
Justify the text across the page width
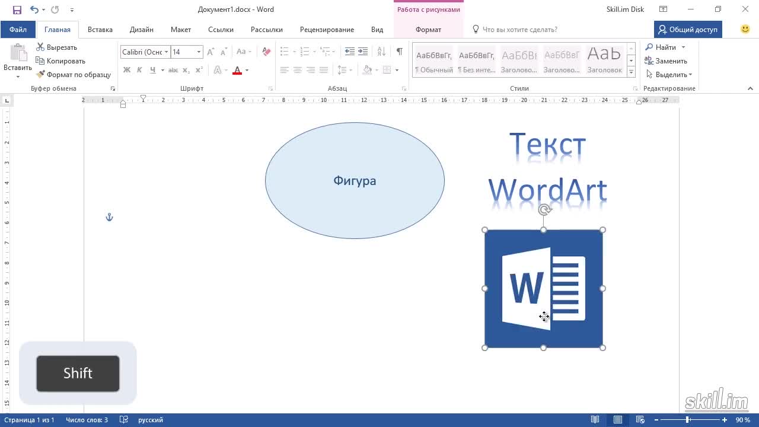pos(324,70)
